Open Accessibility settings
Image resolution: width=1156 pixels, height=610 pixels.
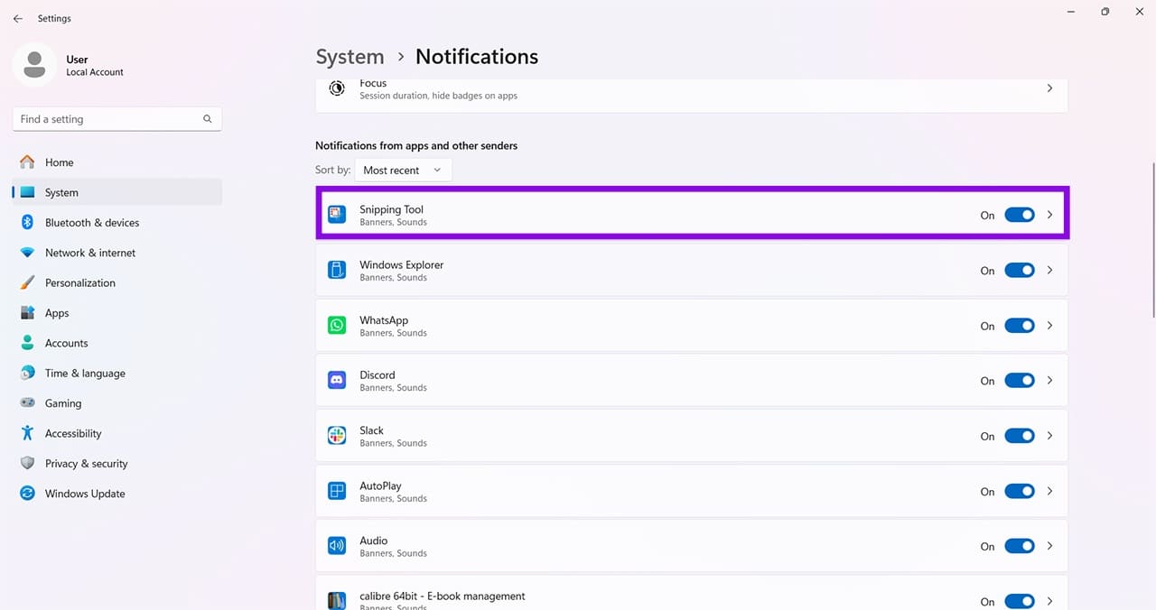[x=117, y=433]
